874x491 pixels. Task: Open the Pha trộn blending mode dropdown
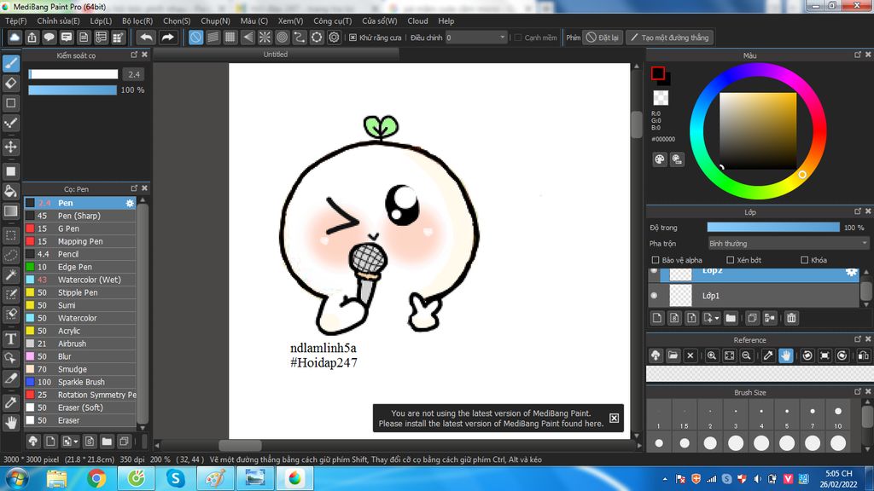point(788,243)
